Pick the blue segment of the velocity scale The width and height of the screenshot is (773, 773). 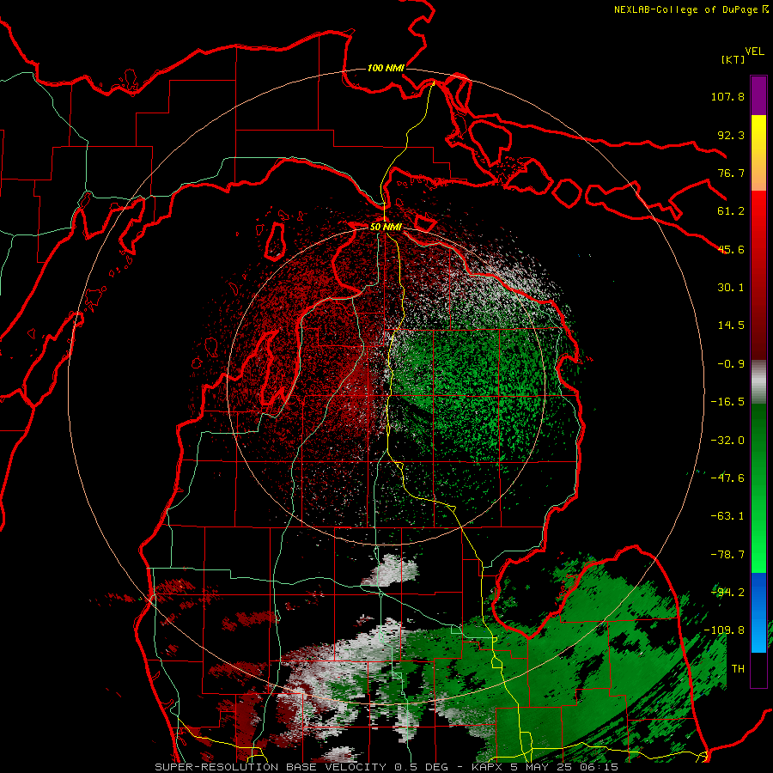(758, 612)
